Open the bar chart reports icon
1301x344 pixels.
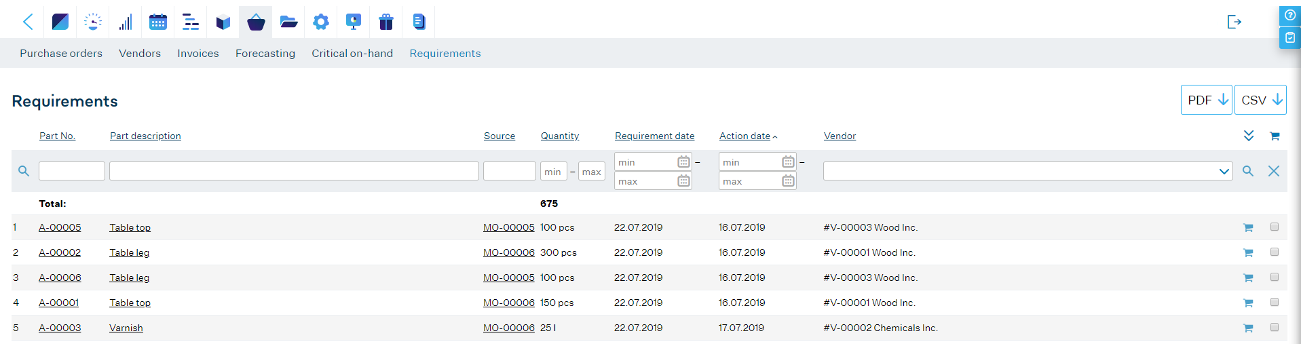[126, 22]
